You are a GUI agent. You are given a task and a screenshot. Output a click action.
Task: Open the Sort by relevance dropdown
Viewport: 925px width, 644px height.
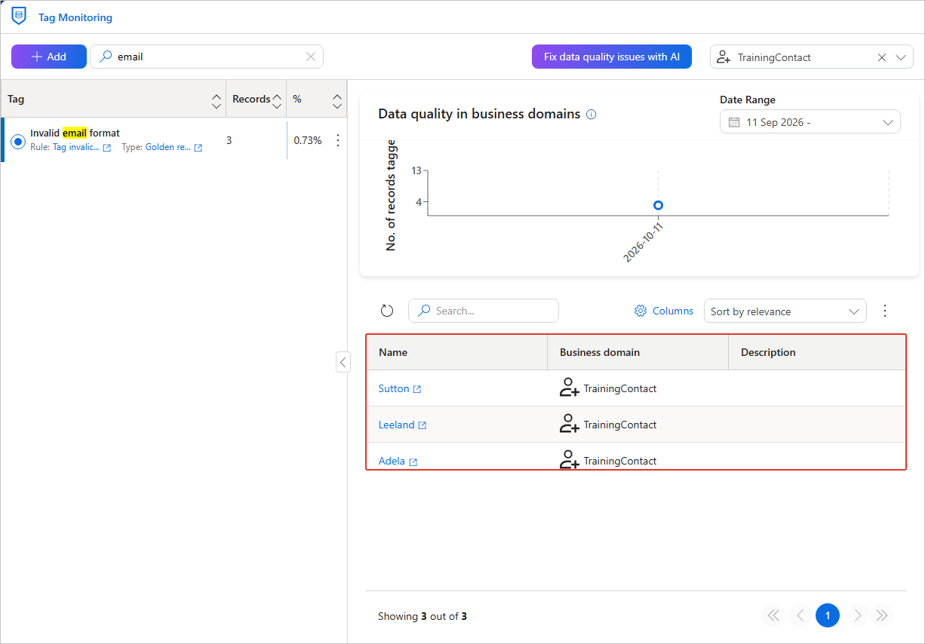pyautogui.click(x=785, y=311)
